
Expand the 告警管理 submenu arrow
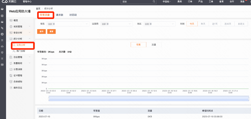click(x=30, y=63)
